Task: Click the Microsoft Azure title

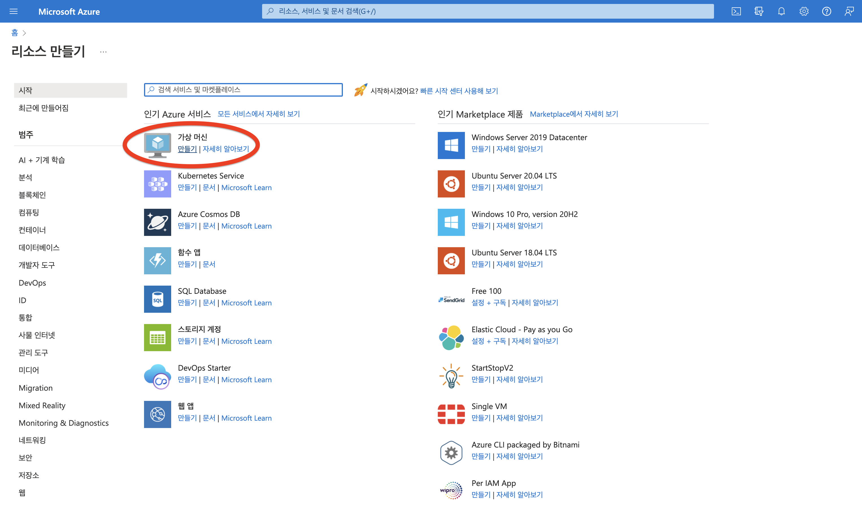Action: pyautogui.click(x=69, y=12)
